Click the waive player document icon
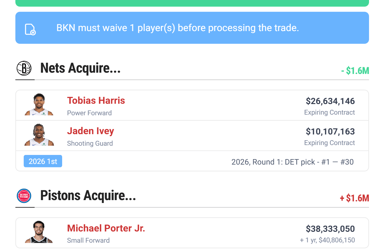Image resolution: width=378 pixels, height=251 pixels. pos(30,29)
